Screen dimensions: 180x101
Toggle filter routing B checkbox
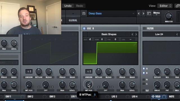144,73
